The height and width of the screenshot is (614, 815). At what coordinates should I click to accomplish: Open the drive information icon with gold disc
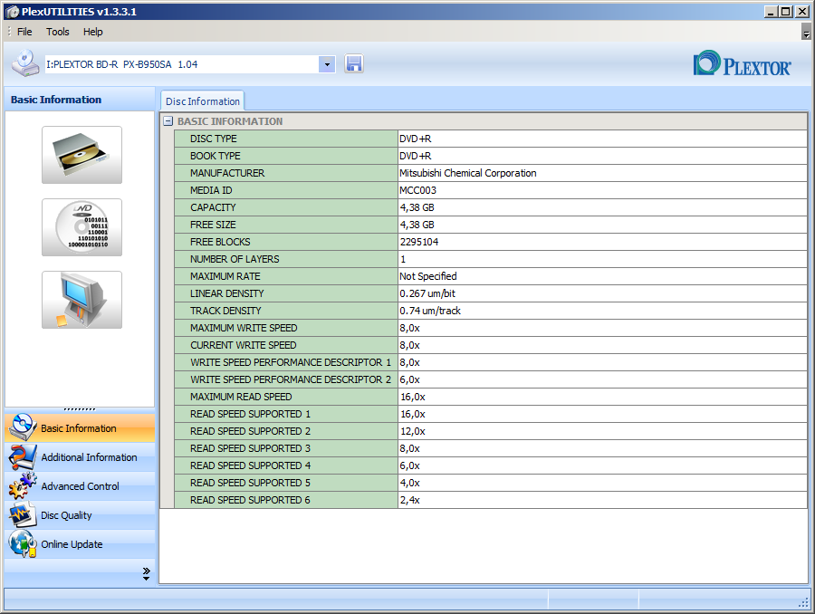click(x=82, y=155)
